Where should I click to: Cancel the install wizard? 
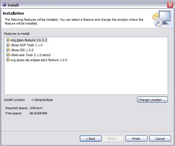pos(160,139)
